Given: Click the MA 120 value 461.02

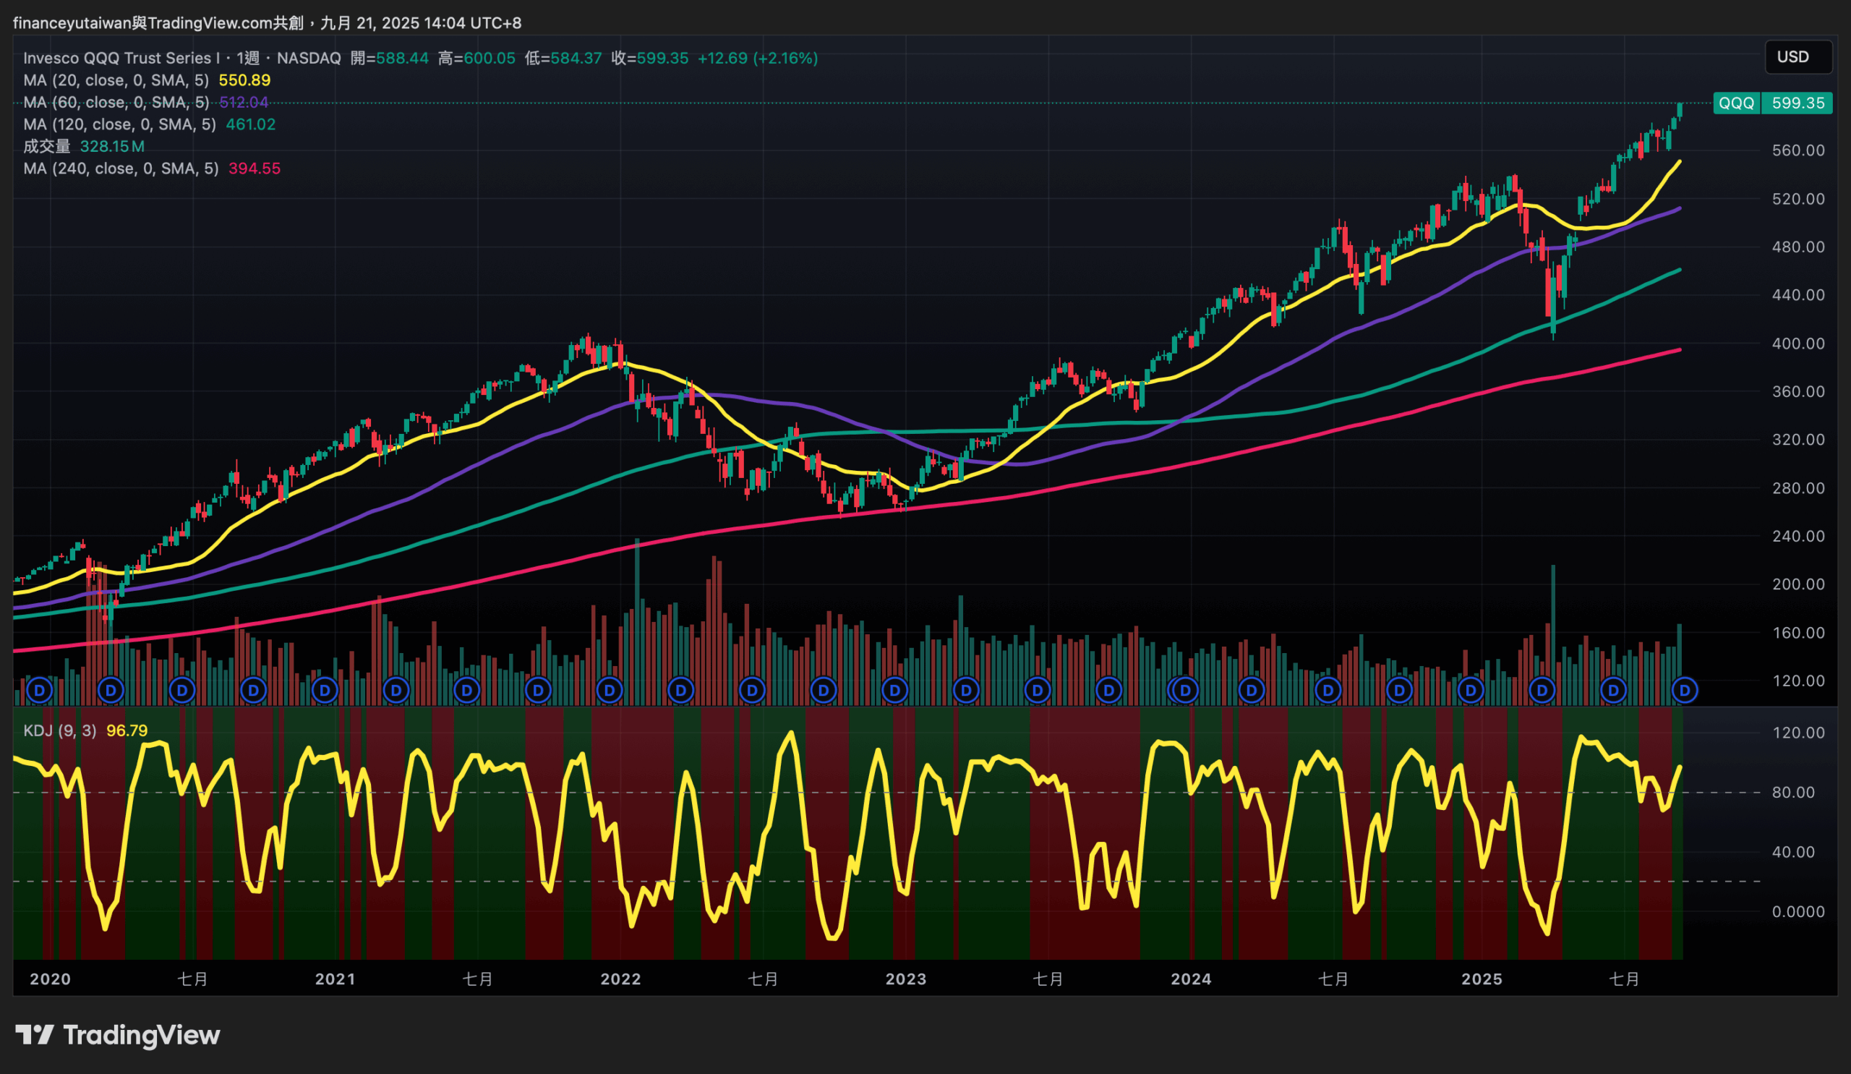Looking at the screenshot, I should tap(250, 124).
